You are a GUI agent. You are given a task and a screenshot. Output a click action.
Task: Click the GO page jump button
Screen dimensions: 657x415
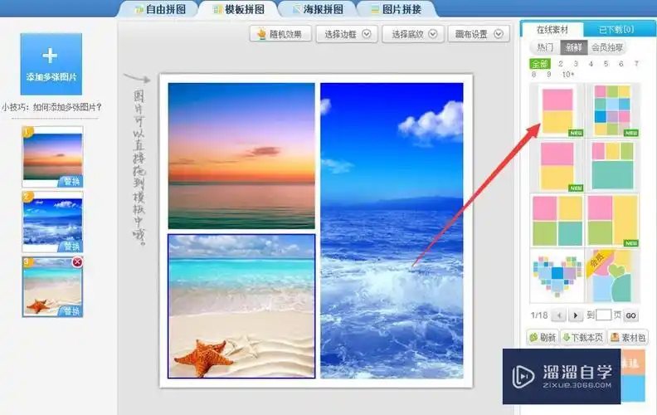631,315
